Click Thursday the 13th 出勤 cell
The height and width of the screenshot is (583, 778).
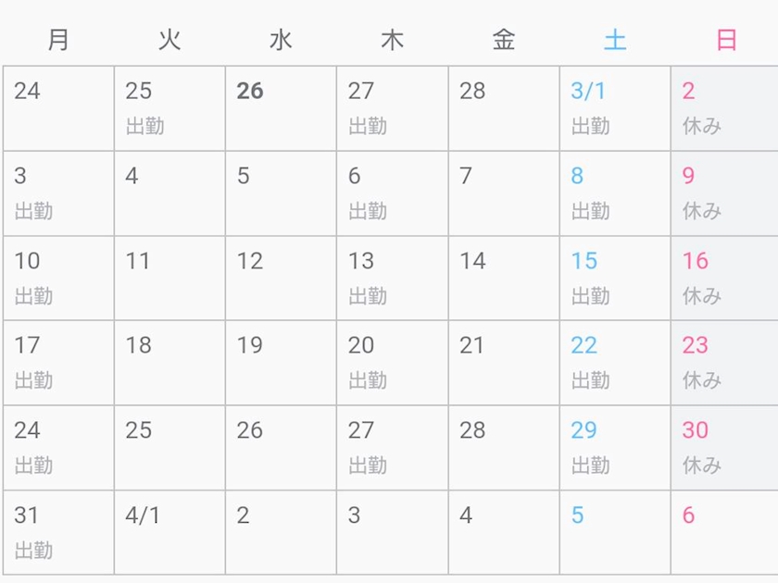coord(392,279)
